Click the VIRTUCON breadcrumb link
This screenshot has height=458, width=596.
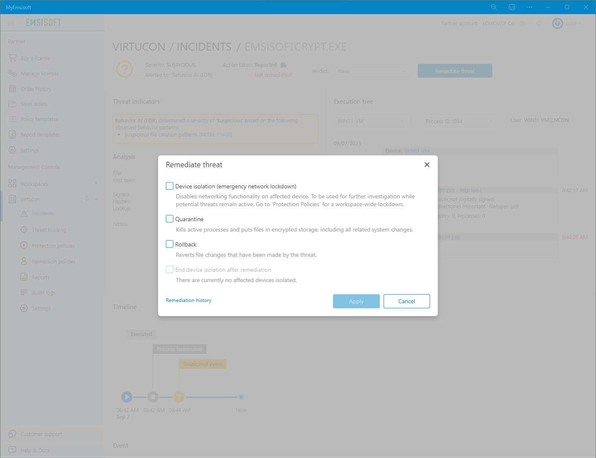click(x=139, y=47)
